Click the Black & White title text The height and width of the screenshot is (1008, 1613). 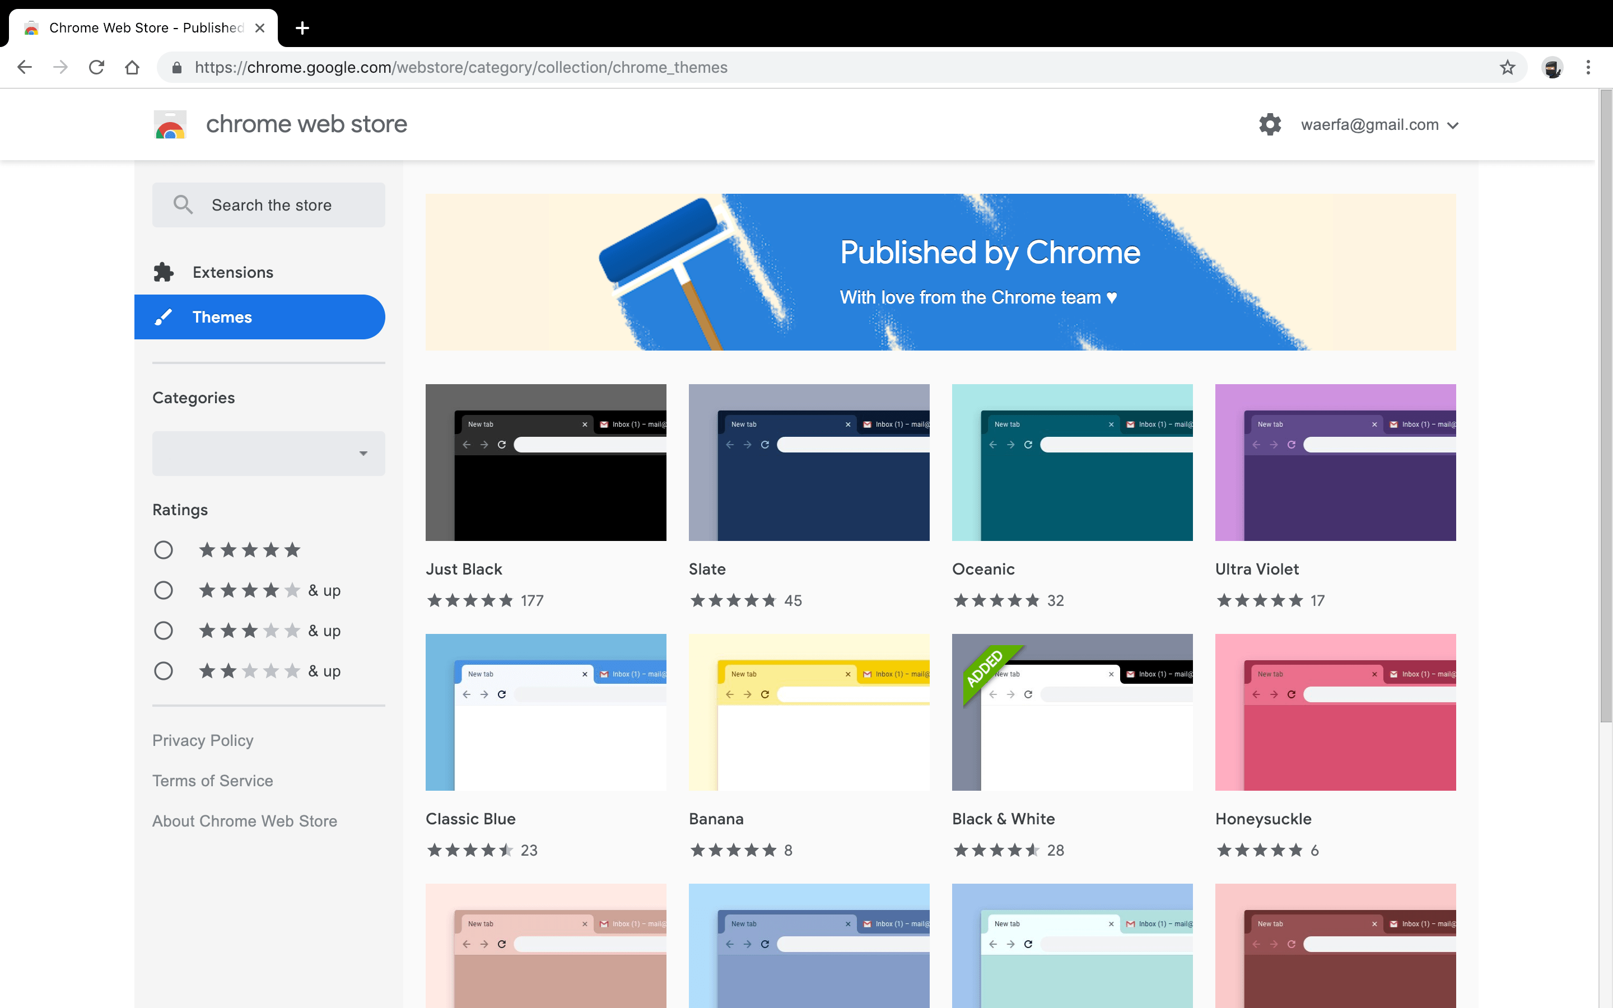[1003, 819]
